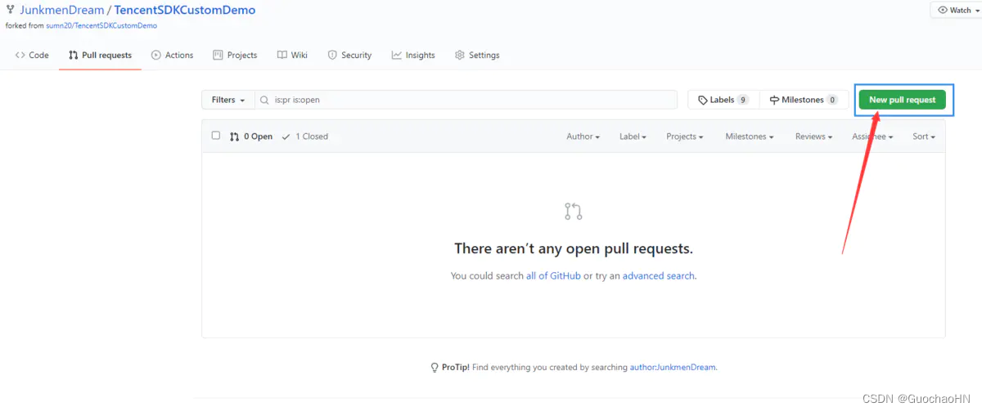The height and width of the screenshot is (411, 982).
Task: Click the search magnifier icon
Action: click(265, 101)
